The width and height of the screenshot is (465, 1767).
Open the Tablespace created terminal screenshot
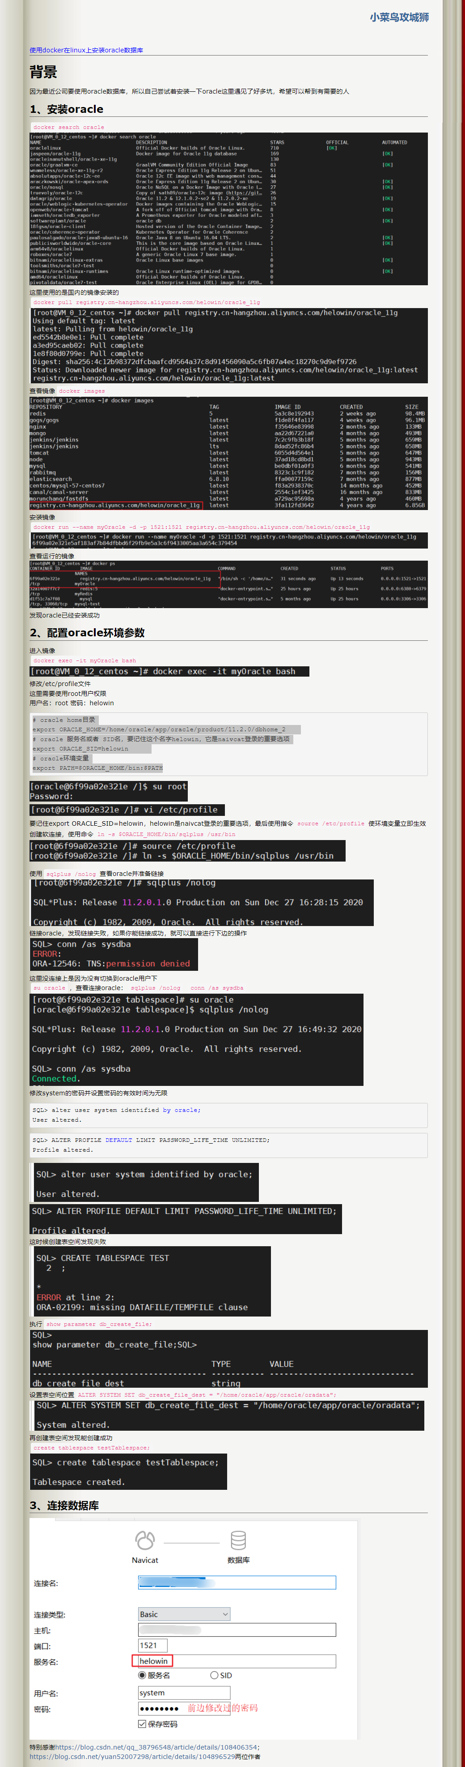coord(128,1472)
